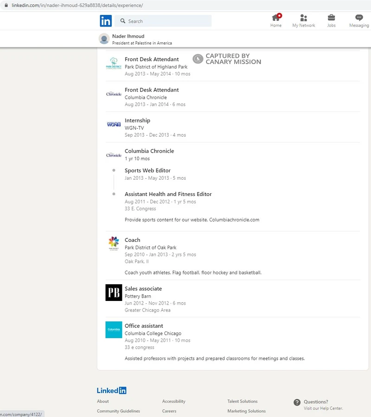Click the Aug 2013 - May 2014 date line

tap(158, 74)
